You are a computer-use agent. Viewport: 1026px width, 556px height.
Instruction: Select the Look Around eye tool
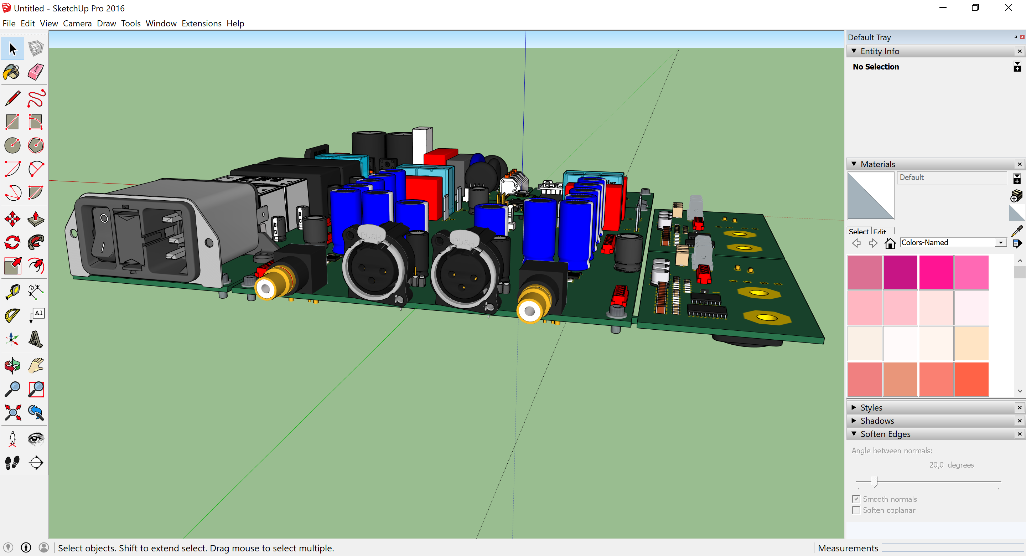(x=36, y=439)
